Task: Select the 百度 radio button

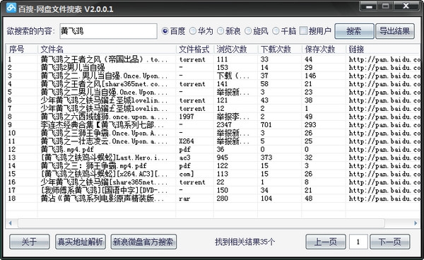Action: [x=165, y=31]
